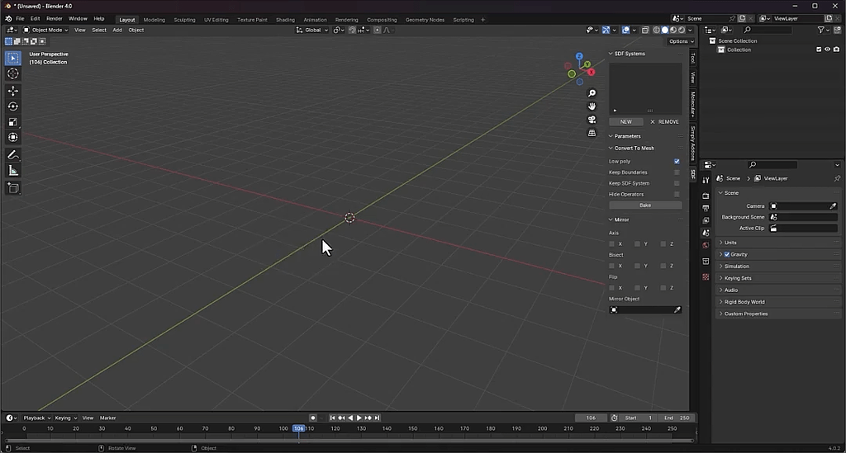846x453 pixels.
Task: Disable the Gravity checkbox
Action: [727, 254]
